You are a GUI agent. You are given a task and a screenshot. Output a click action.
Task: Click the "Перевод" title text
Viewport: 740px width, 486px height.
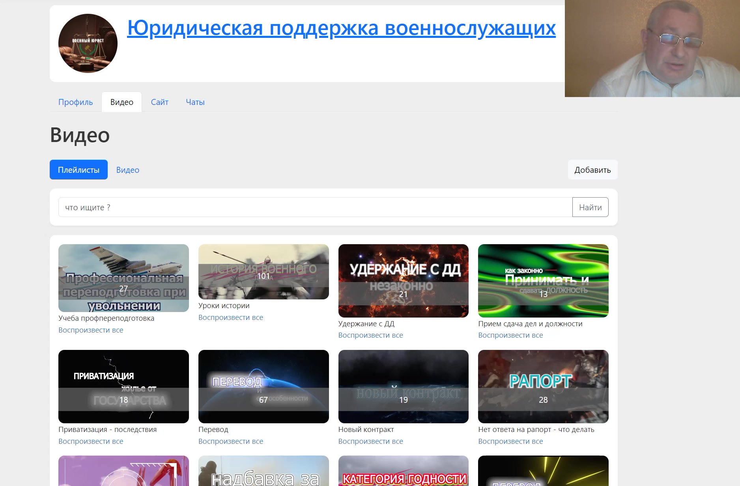click(x=213, y=430)
